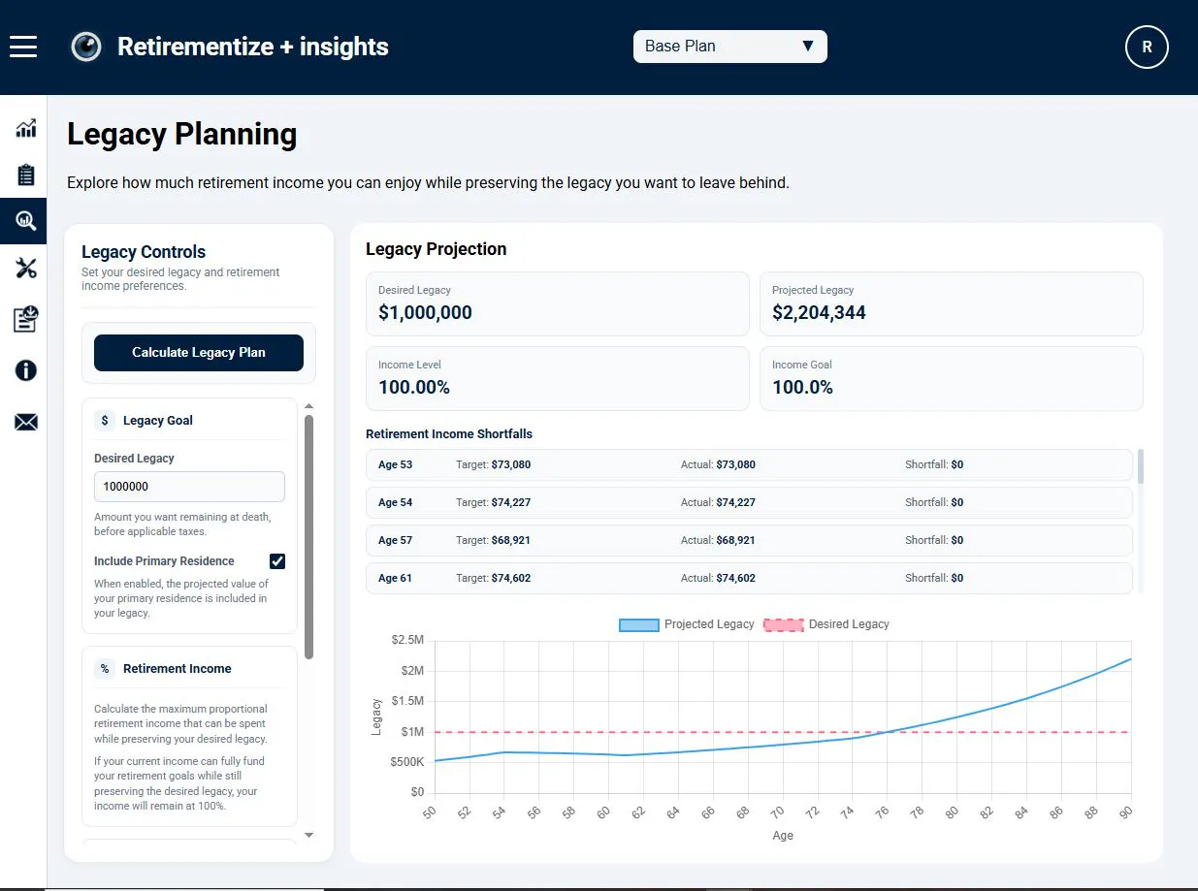
Task: Open the info sidebar icon
Action: click(26, 370)
